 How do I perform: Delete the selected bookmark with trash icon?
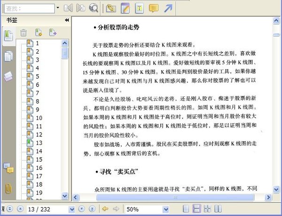23,33
